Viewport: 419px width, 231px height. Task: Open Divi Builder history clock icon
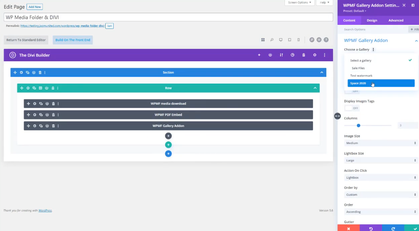pyautogui.click(x=293, y=55)
